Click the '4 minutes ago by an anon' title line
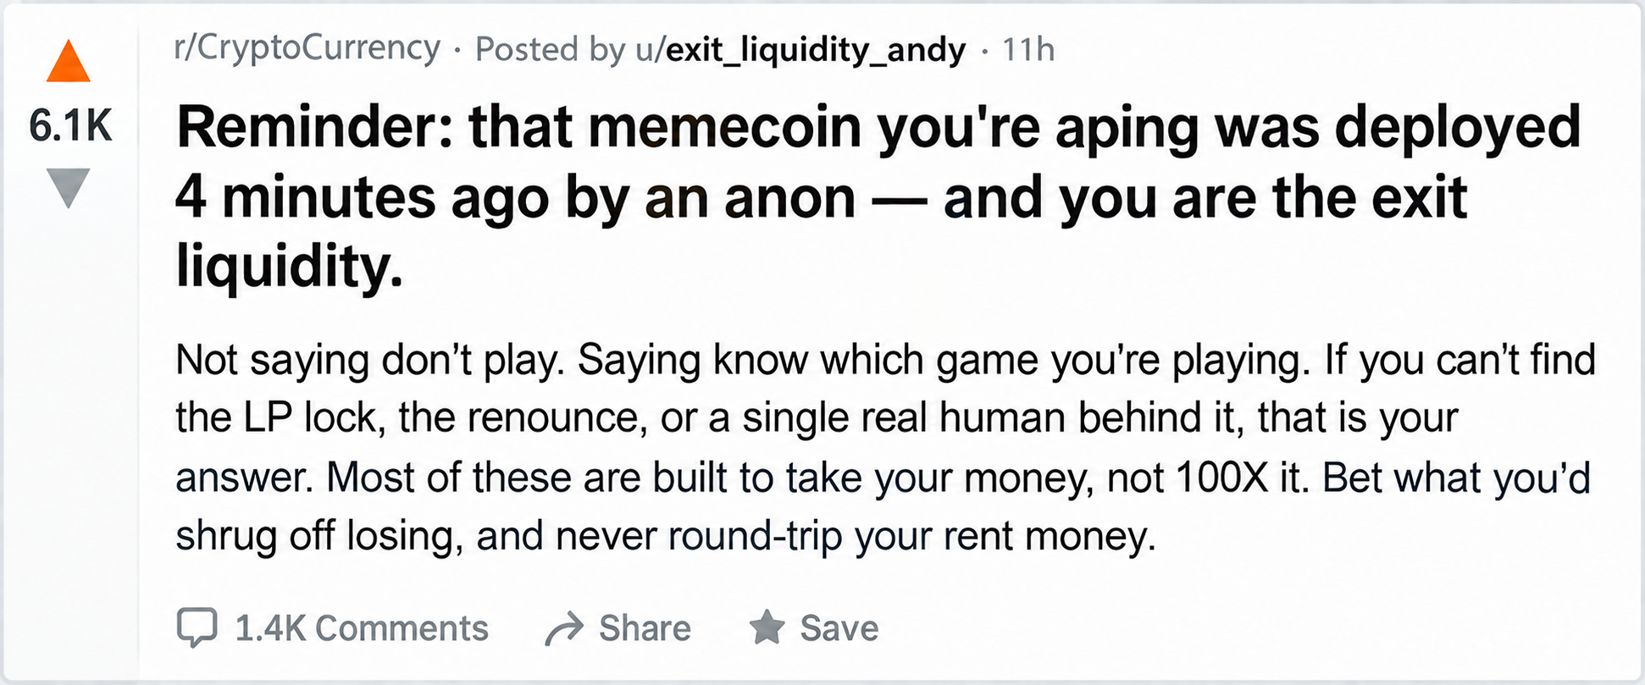 (x=516, y=197)
